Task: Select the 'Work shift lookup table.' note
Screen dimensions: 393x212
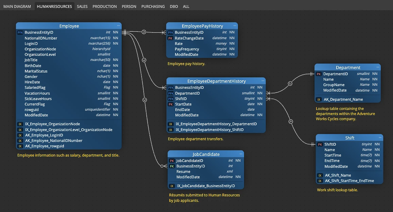Action: pyautogui.click(x=337, y=190)
